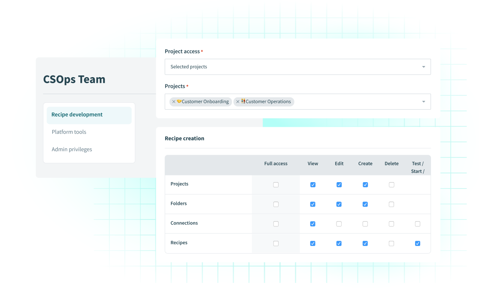Switch to the Platform tools section

[69, 132]
